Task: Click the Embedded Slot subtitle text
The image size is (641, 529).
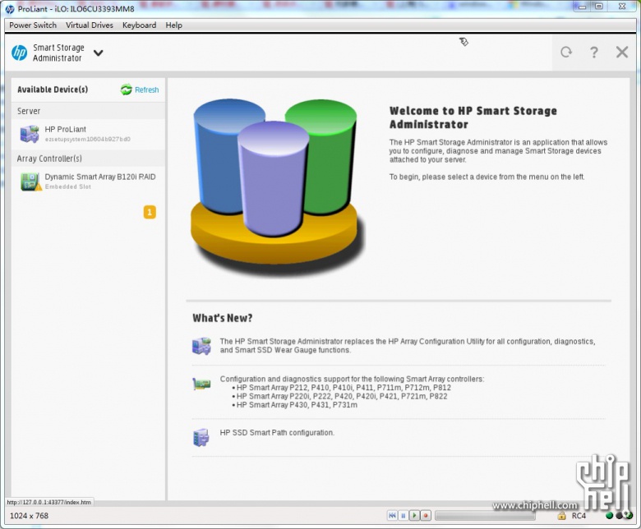Action: [x=68, y=186]
